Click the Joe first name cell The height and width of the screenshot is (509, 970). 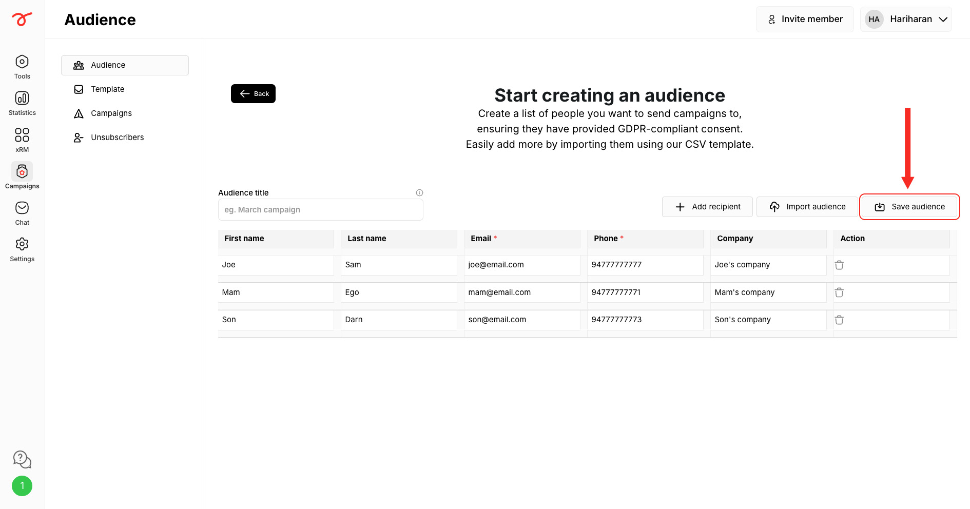tap(276, 265)
